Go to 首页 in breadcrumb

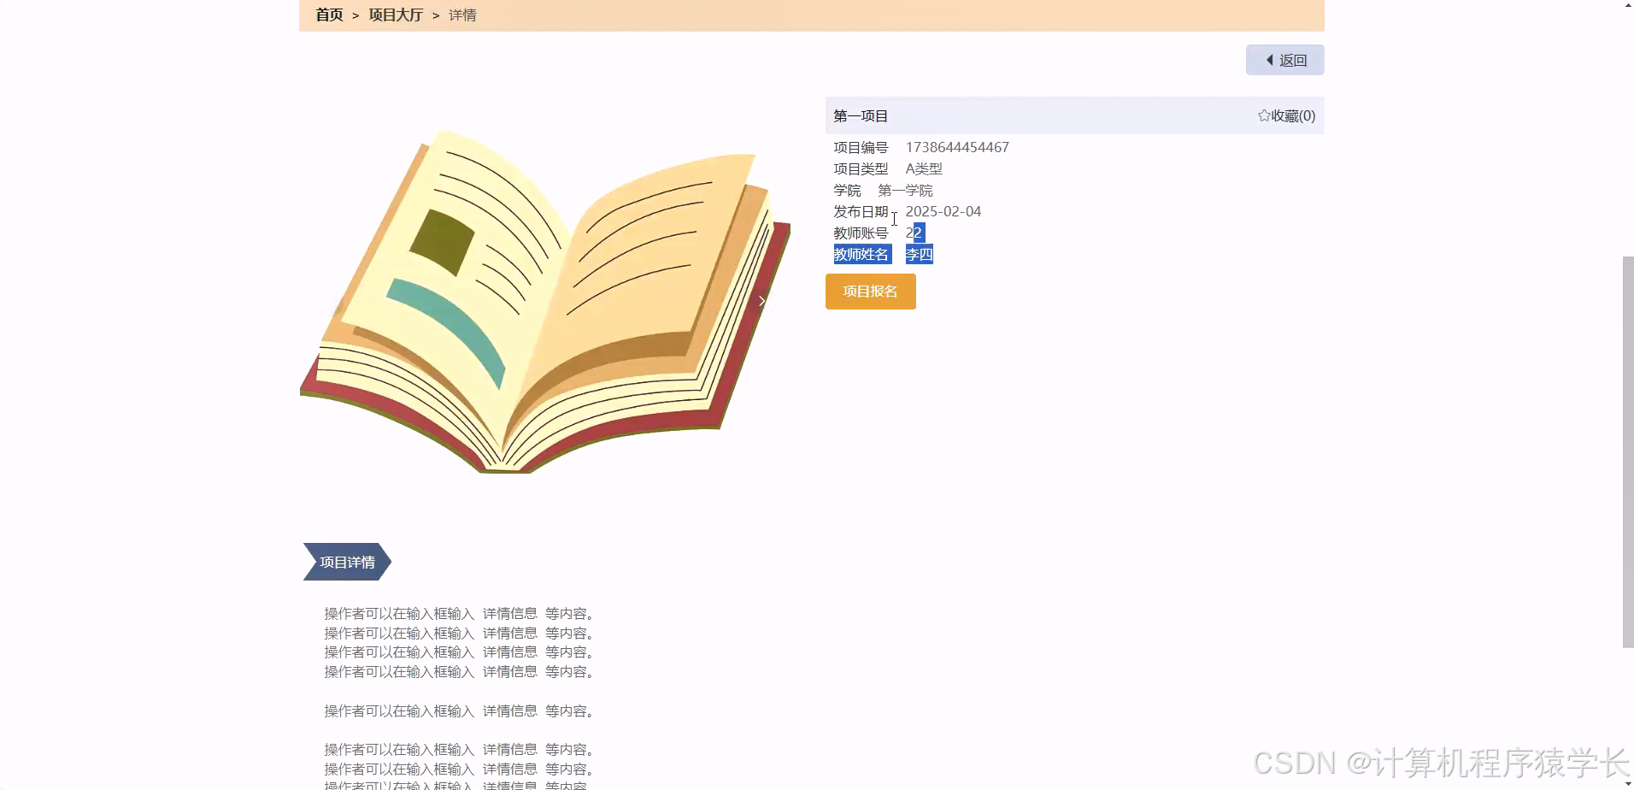pyautogui.click(x=329, y=15)
